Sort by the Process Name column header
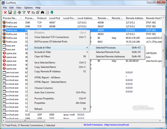Screen dimensions: 167x129 (x=13, y=18)
